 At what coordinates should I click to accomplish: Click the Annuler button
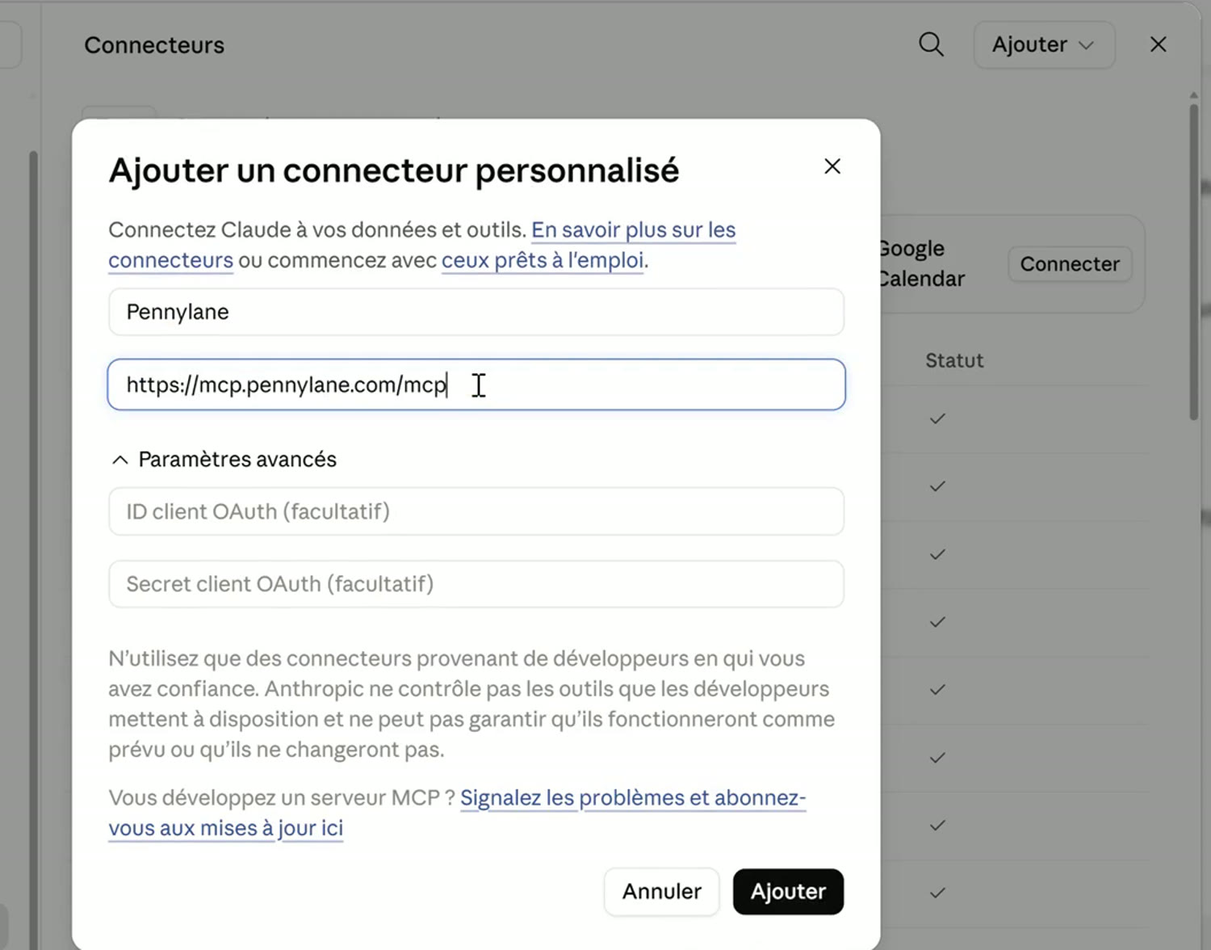click(x=661, y=892)
